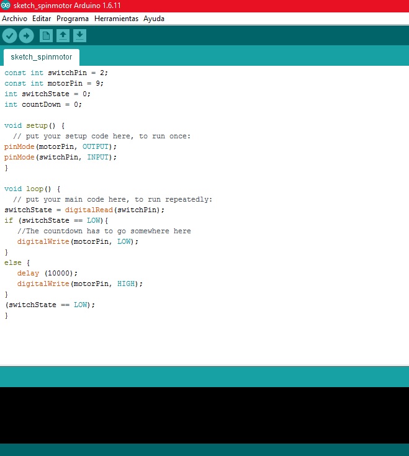Click the line 'const int motorPin = 9;'
Image resolution: width=409 pixels, height=456 pixels.
point(54,83)
